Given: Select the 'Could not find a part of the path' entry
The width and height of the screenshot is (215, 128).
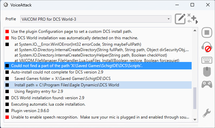Looking at the screenshot, I should (x=98, y=66).
